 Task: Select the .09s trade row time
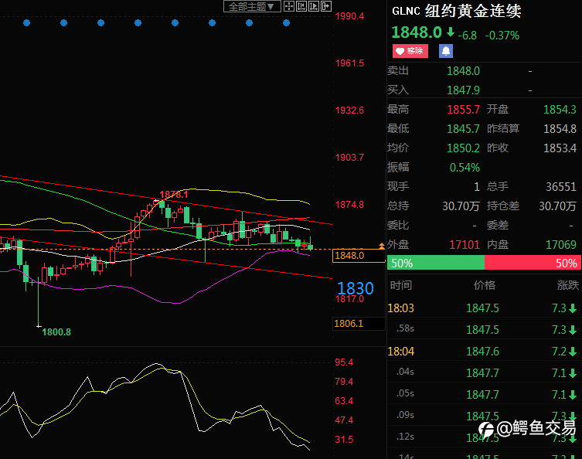(x=405, y=415)
